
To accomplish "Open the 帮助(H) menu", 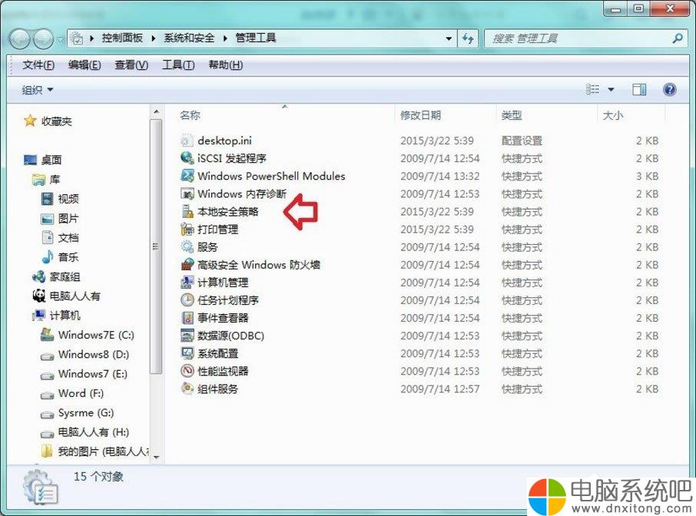I will 226,65.
